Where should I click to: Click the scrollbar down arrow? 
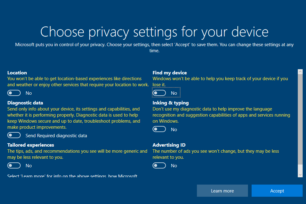(300, 175)
